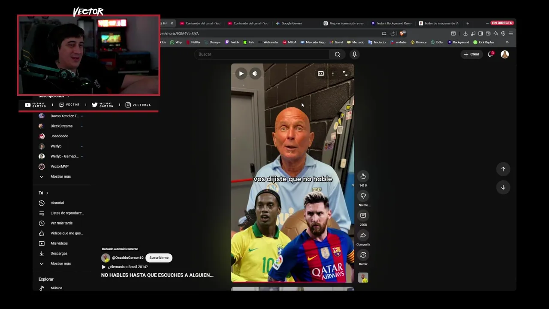Switch to the Editor de imágenes de IA tab
The height and width of the screenshot is (309, 549).
[439, 23]
